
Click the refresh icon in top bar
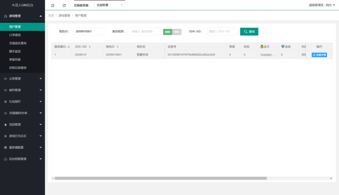pos(64,5)
